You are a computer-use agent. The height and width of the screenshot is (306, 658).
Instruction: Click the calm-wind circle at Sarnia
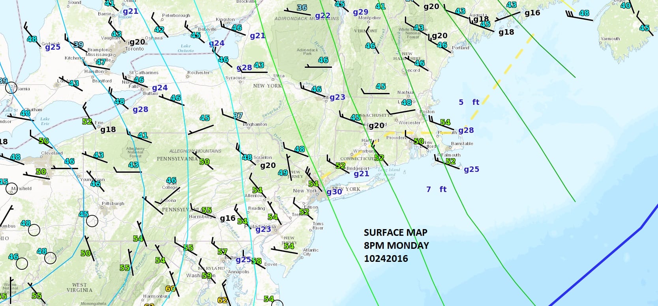click(x=11, y=88)
